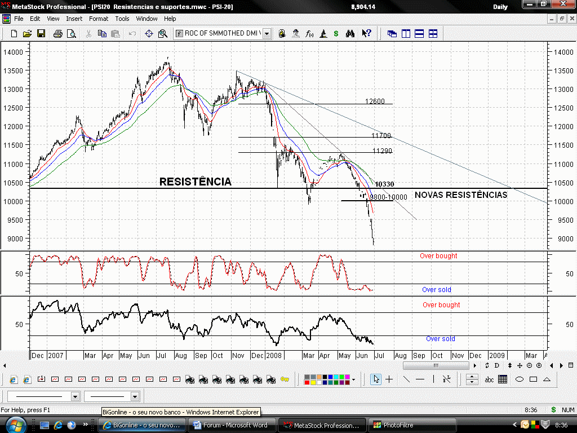The image size is (577, 433).
Task: Click the Print icon in toolbar
Action: coord(58,33)
